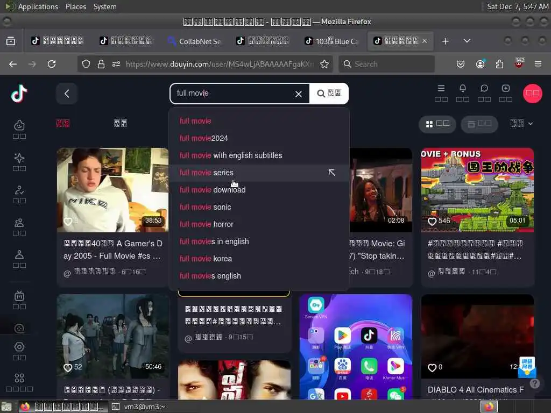Switch to the '103 Blue Ca' tab

click(x=331, y=41)
